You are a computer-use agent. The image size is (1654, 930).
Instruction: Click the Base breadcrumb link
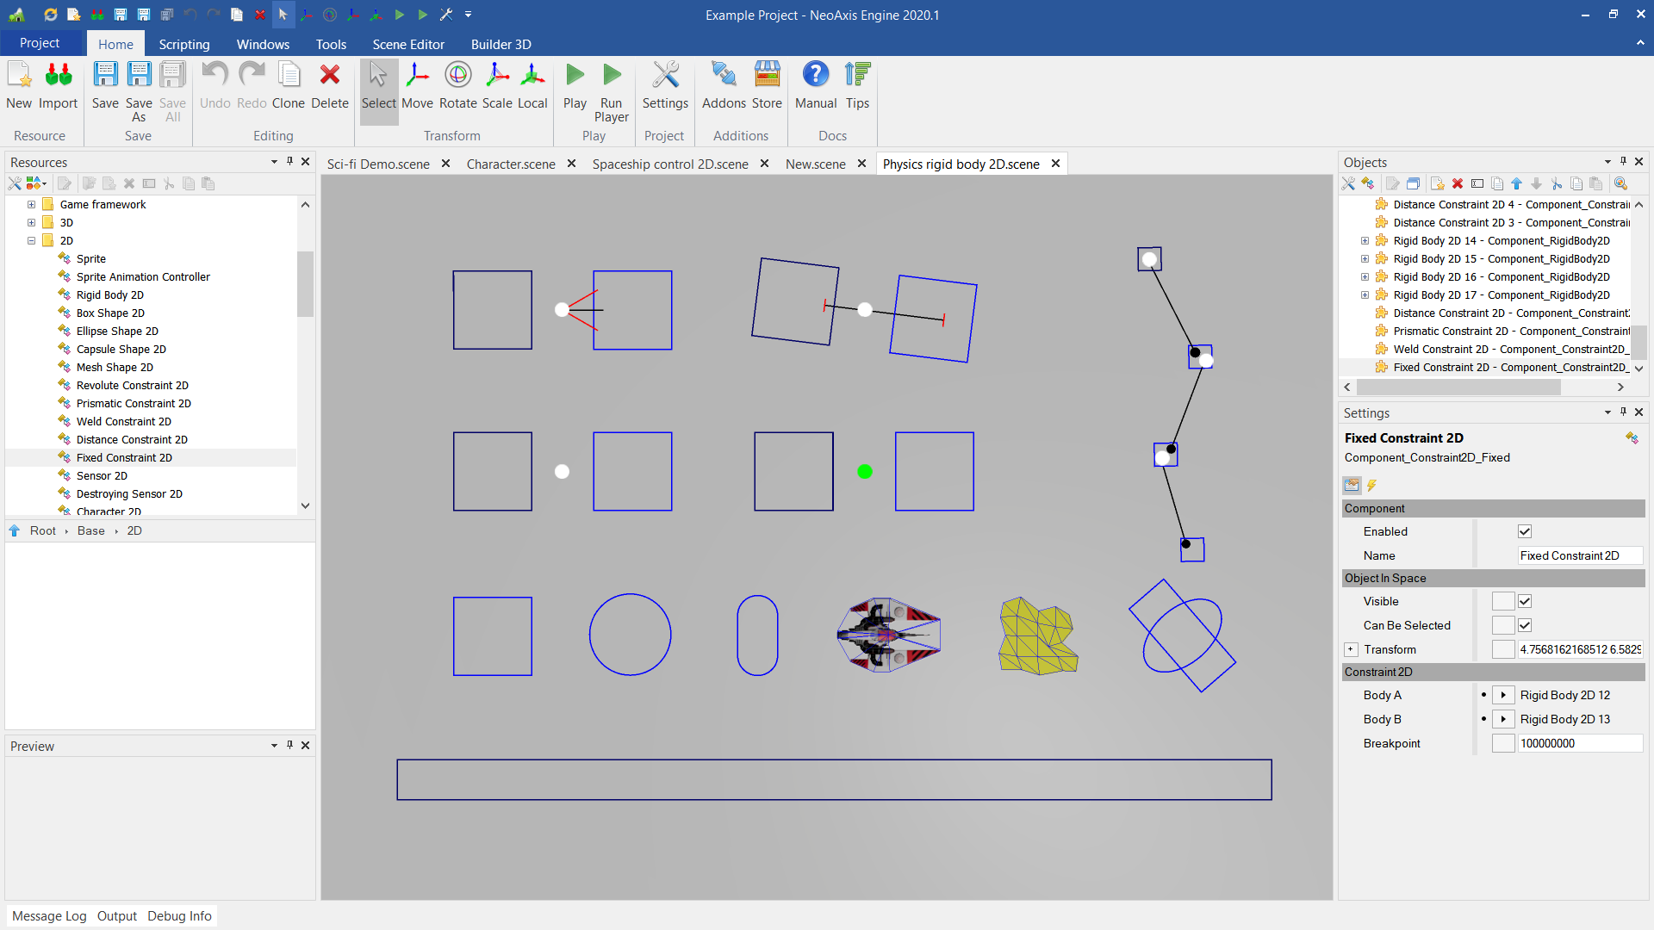[90, 530]
